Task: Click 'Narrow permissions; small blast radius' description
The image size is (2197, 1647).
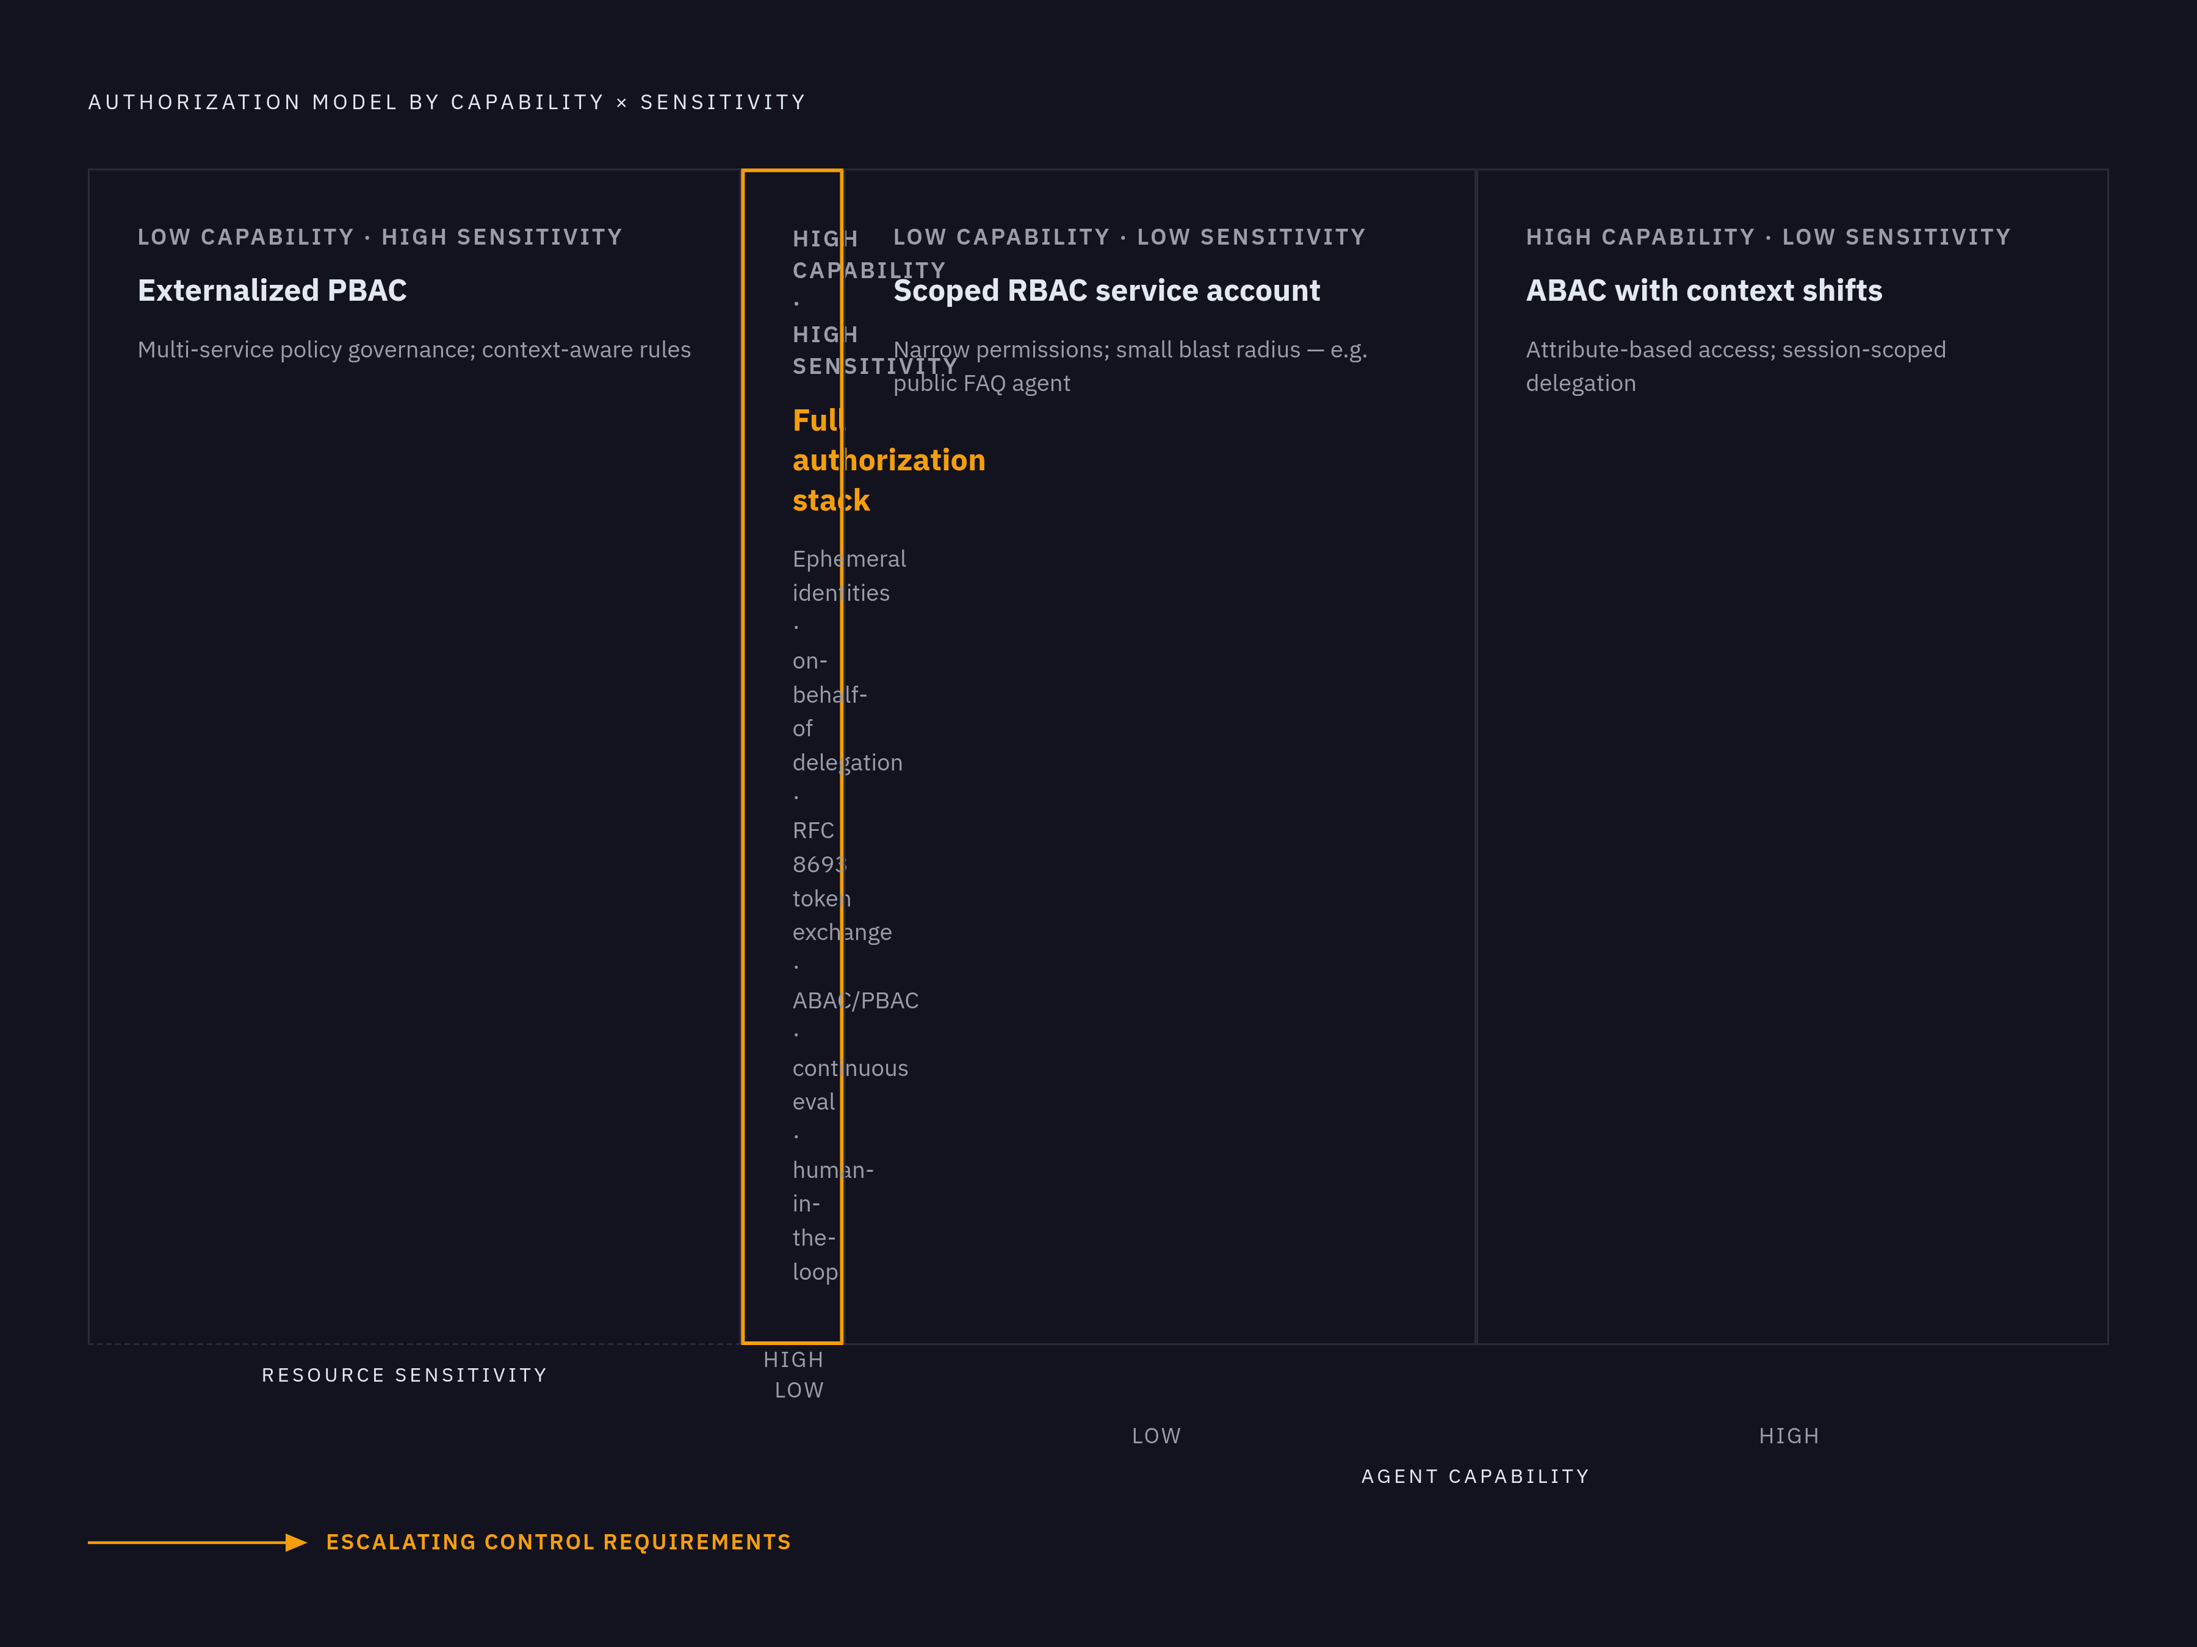Action: click(1130, 367)
